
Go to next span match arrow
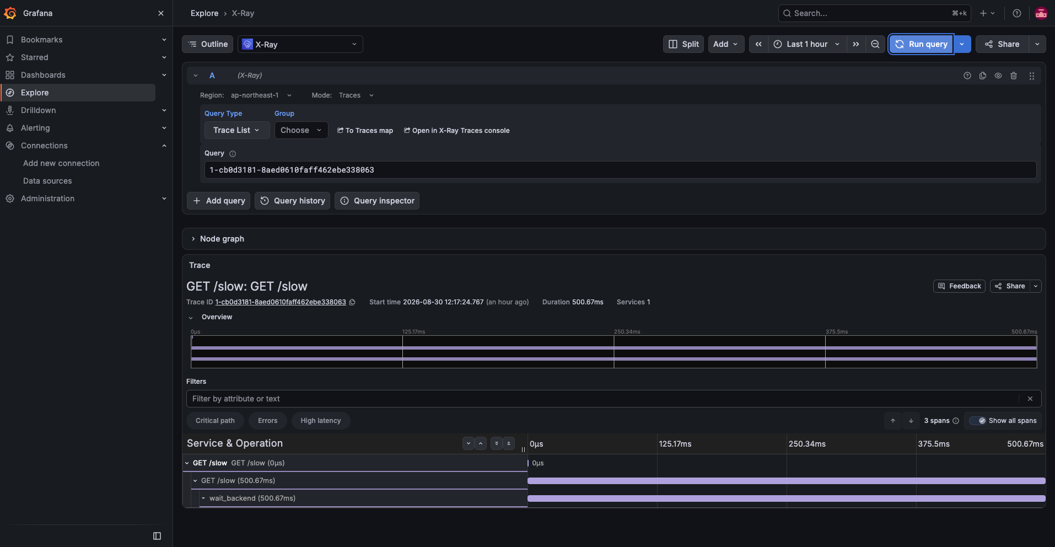coord(911,421)
